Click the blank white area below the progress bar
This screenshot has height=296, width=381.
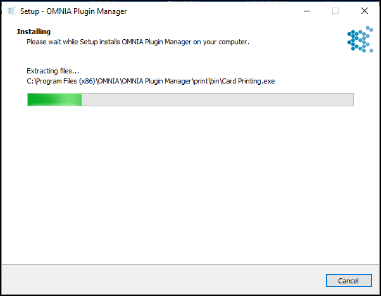[x=190, y=185]
